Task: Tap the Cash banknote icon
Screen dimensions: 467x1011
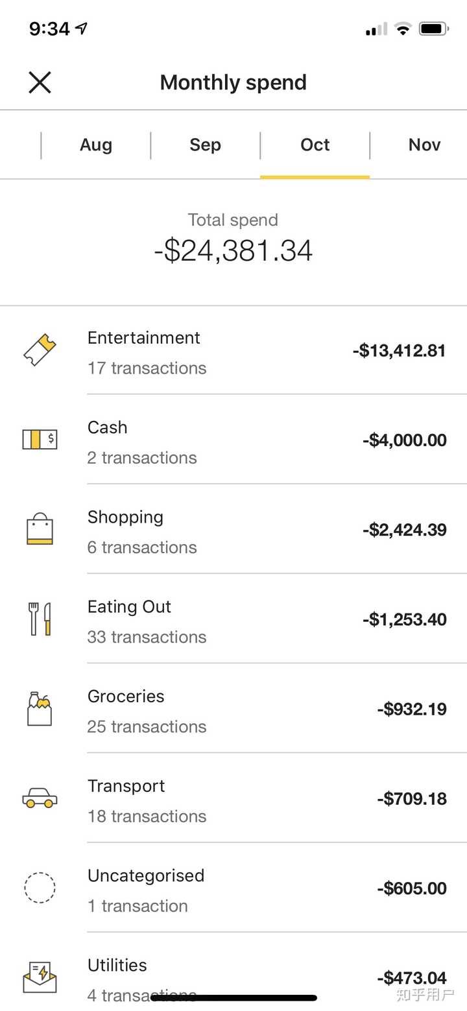Action: click(x=40, y=440)
